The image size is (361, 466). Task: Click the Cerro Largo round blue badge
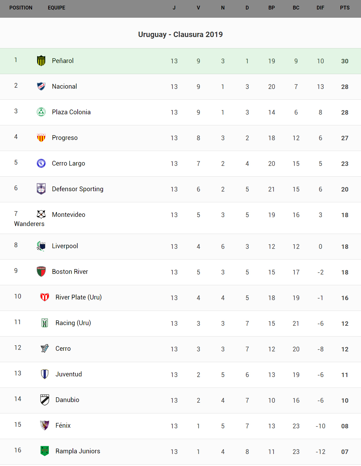tap(41, 163)
